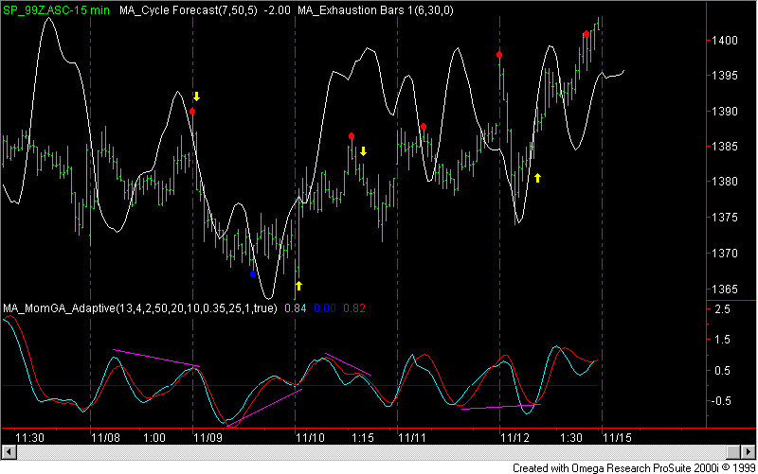Click the 1365 price axis label
The width and height of the screenshot is (758, 474).
725,290
